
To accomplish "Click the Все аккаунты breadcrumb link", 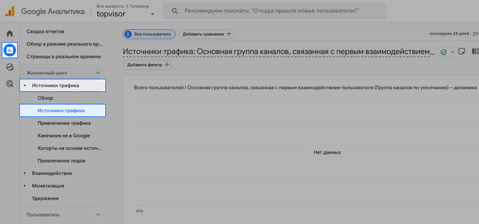I will tap(110, 6).
